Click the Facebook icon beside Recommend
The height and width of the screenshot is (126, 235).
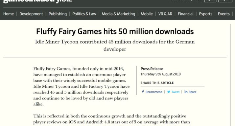(x=143, y=92)
